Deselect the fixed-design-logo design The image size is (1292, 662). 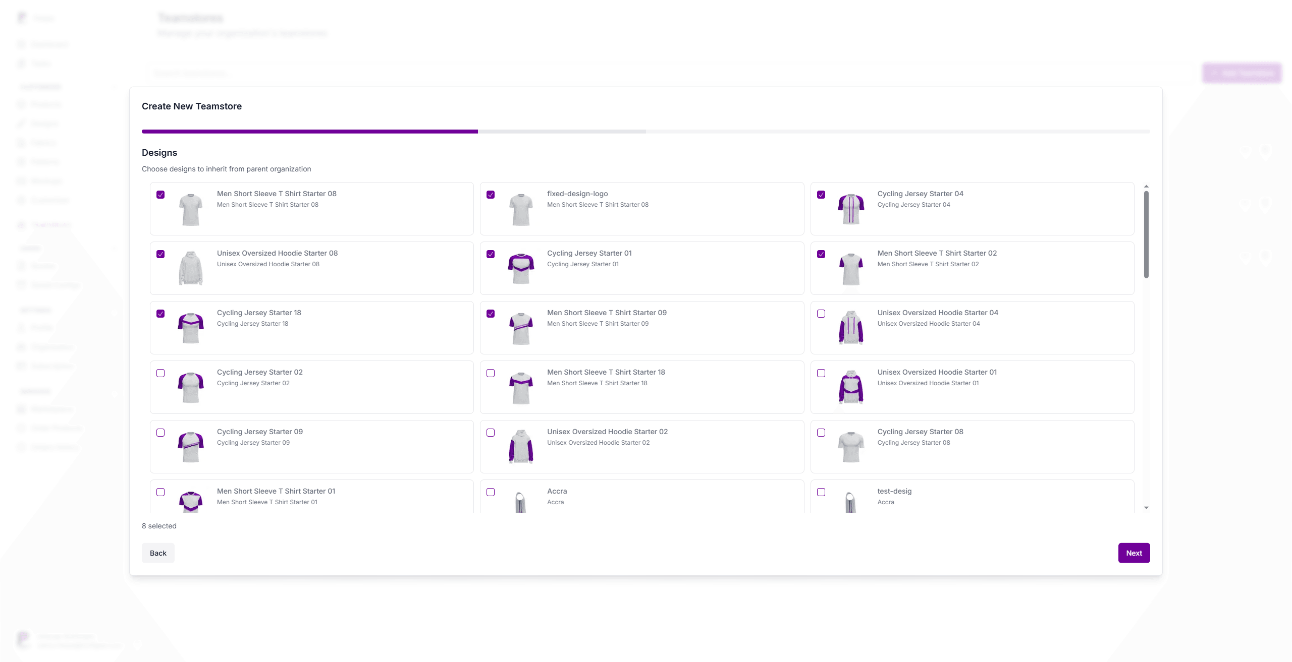pyautogui.click(x=491, y=194)
